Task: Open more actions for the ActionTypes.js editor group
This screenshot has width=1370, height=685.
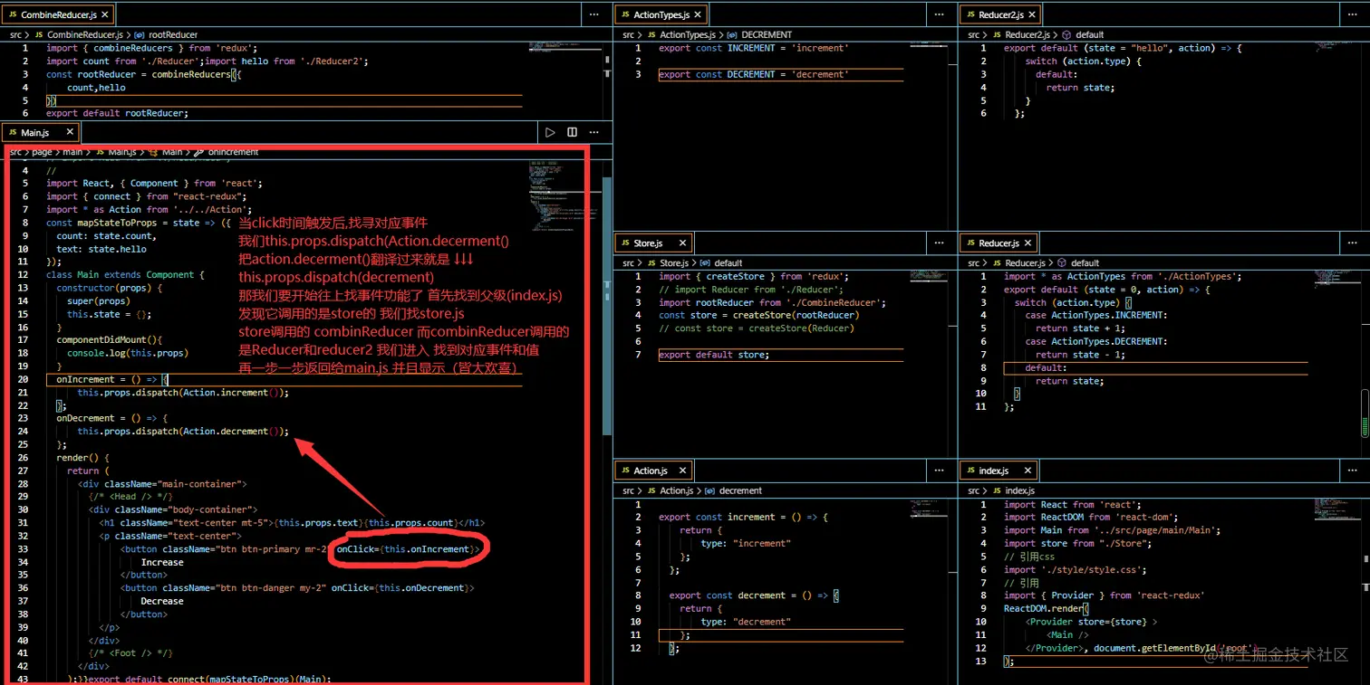Action: point(940,14)
